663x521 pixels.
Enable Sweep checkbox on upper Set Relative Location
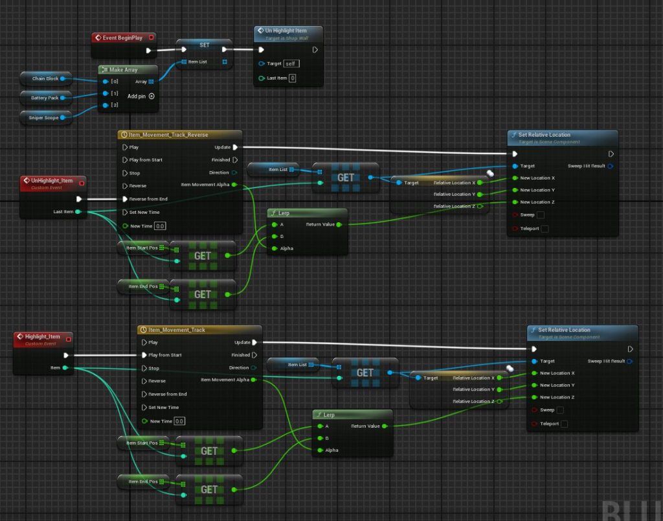pos(540,214)
